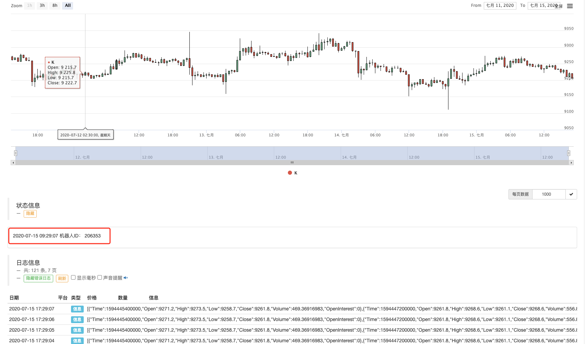585x344 pixels.
Task: Click the 全屏 fullscreen link
Action: coord(559,6)
